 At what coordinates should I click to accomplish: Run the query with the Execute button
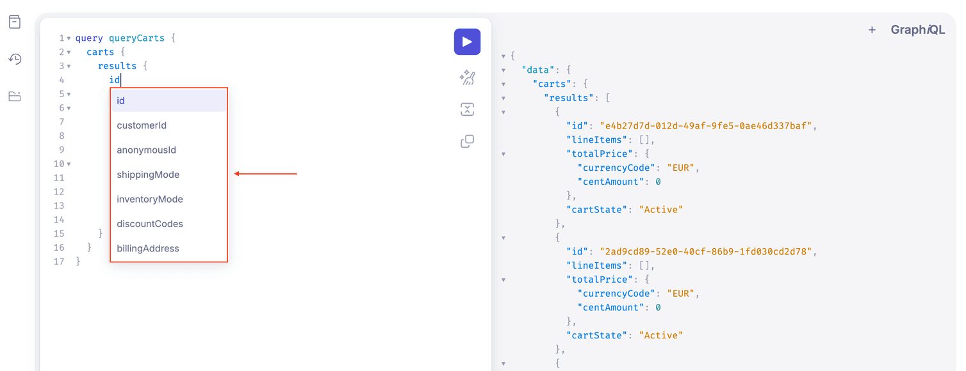[467, 41]
